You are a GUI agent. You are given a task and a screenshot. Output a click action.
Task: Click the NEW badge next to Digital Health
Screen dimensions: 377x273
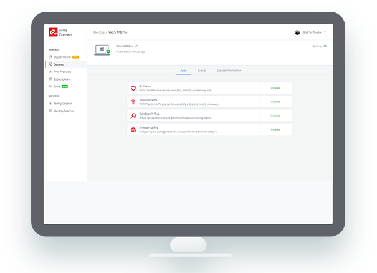click(75, 57)
